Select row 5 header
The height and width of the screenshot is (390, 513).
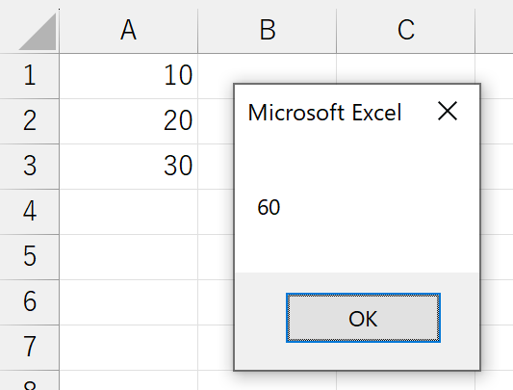click(x=30, y=257)
